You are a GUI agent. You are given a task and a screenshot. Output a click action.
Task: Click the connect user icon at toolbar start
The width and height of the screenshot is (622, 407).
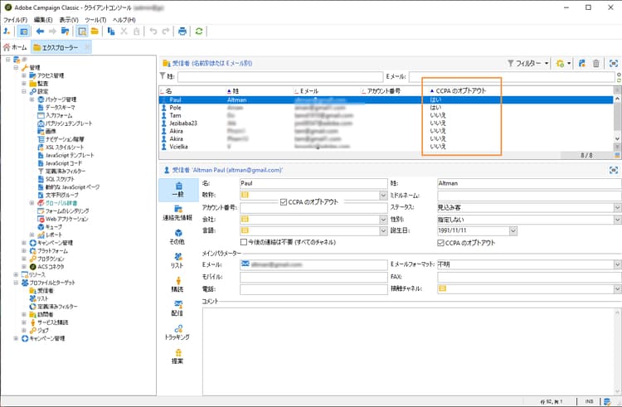[7, 31]
